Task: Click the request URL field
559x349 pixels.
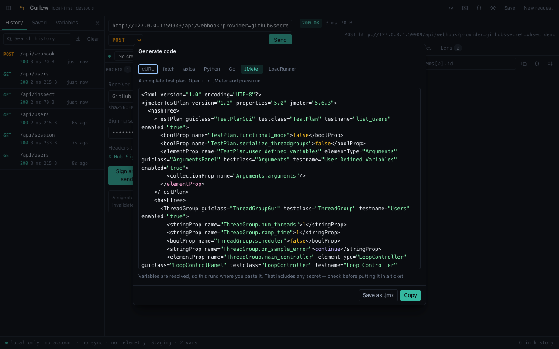Action: (200, 26)
